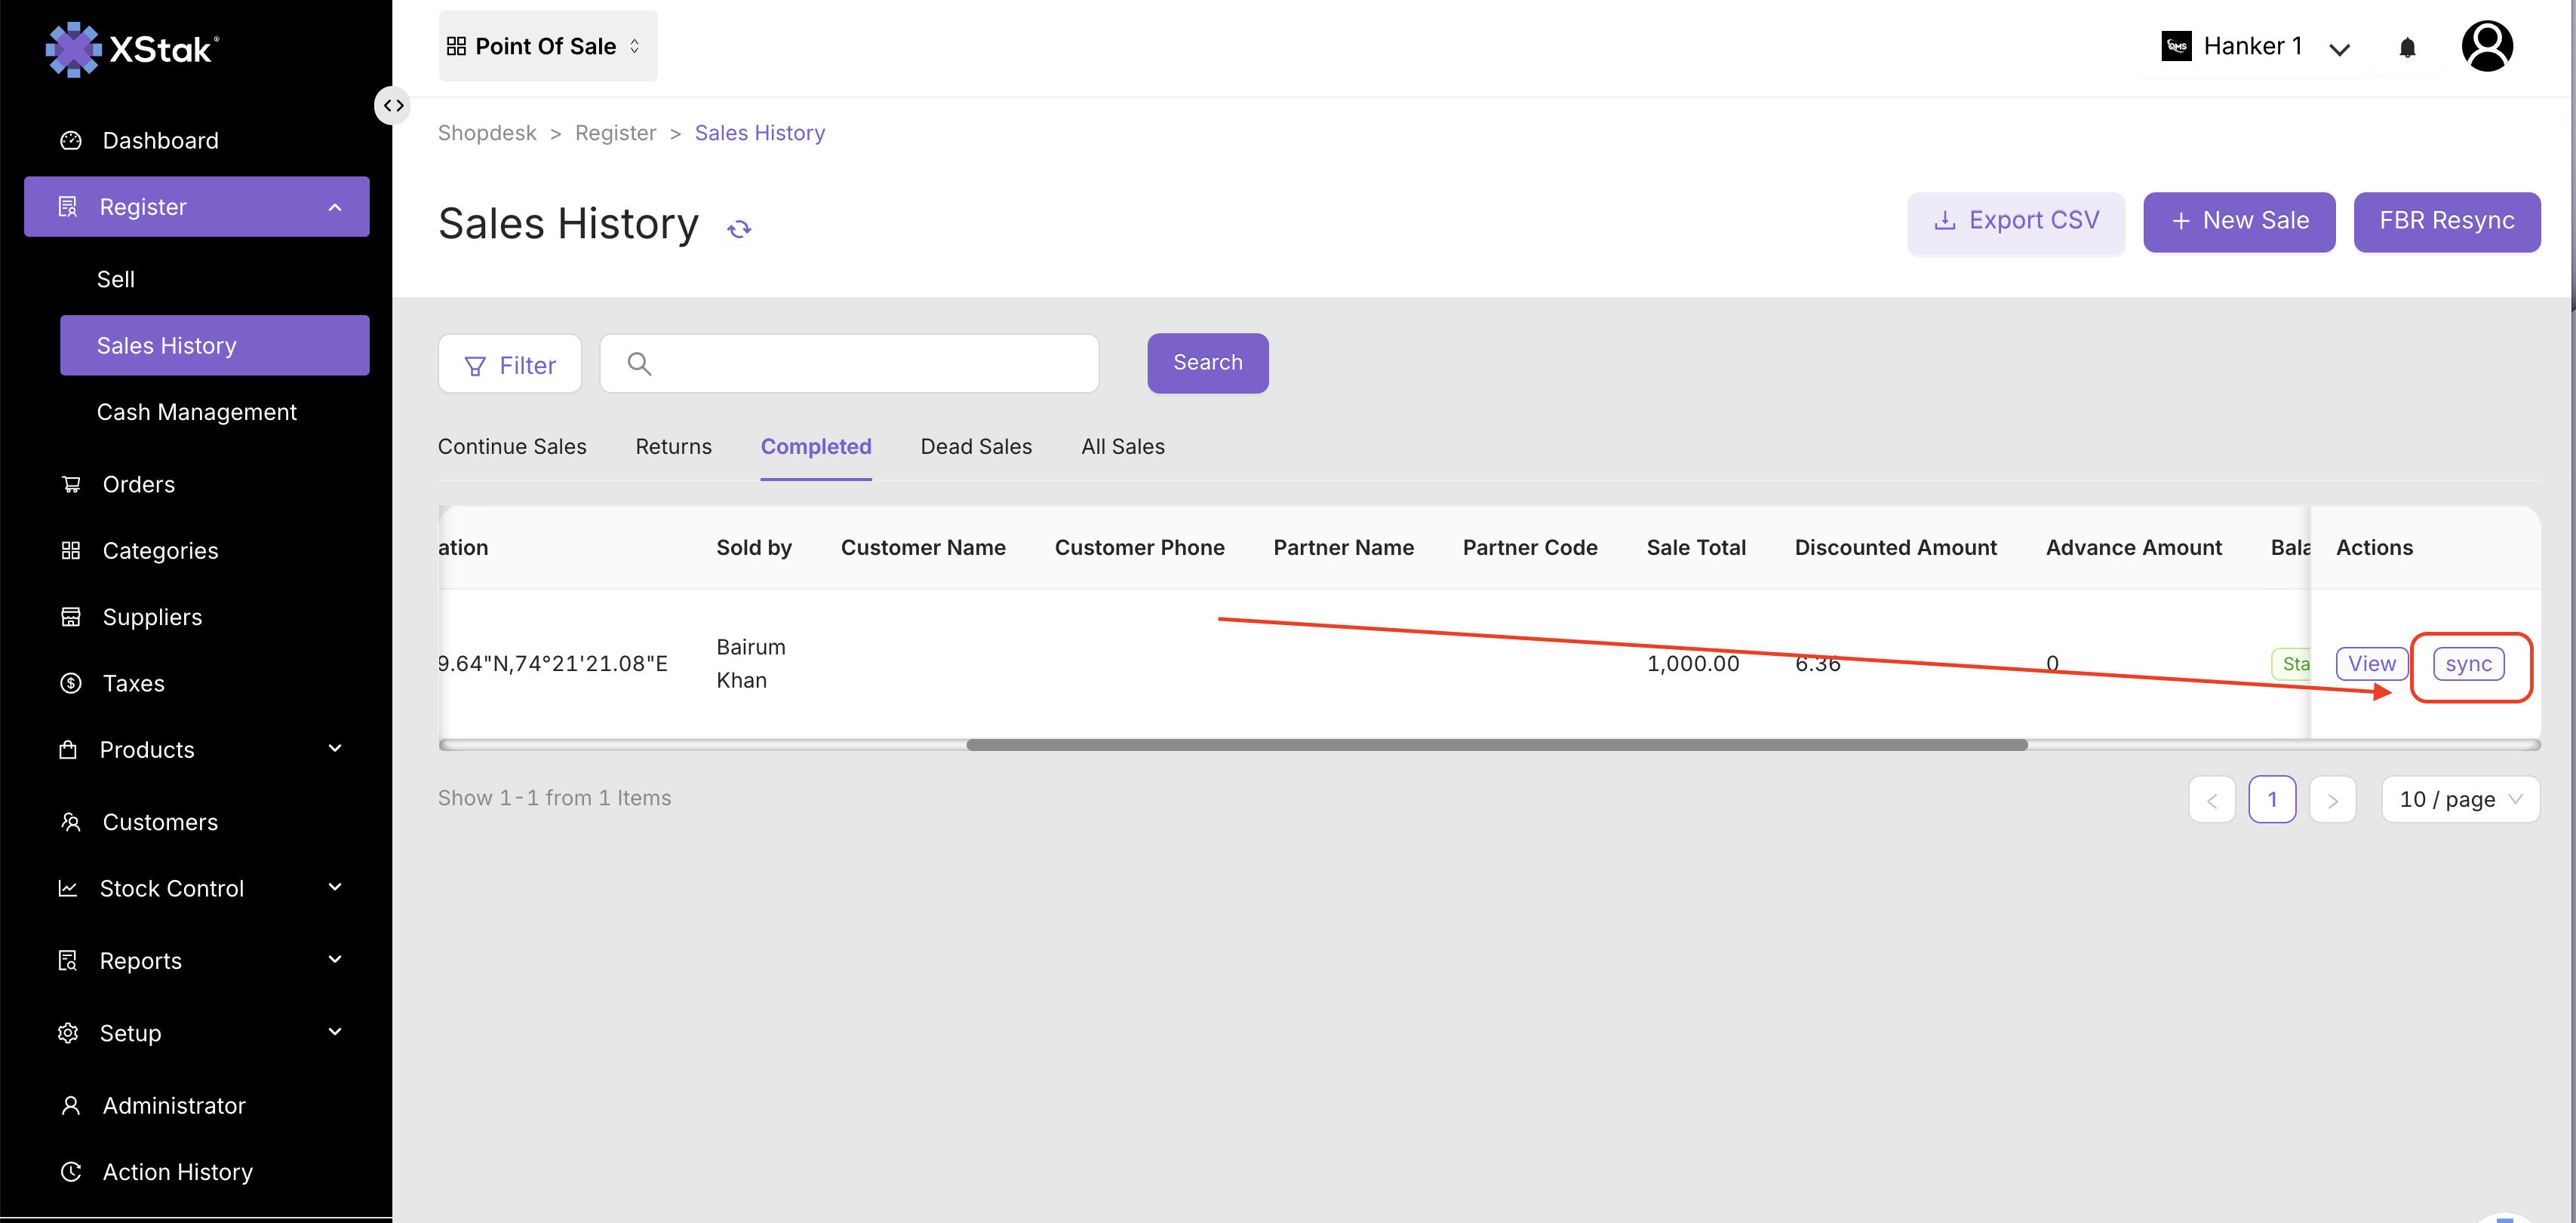Click the sync button in Actions

click(x=2468, y=664)
